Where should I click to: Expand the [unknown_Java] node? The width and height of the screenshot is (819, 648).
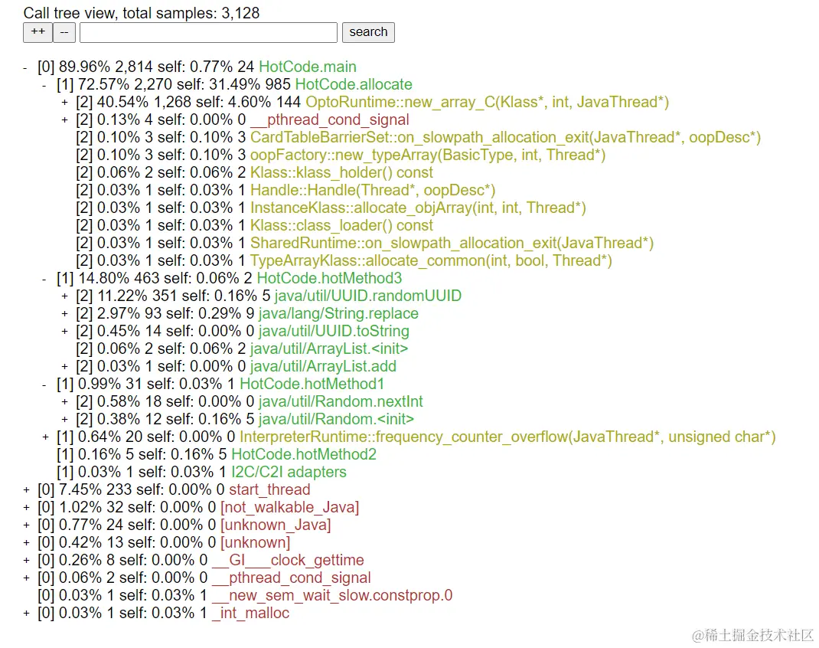tap(25, 525)
